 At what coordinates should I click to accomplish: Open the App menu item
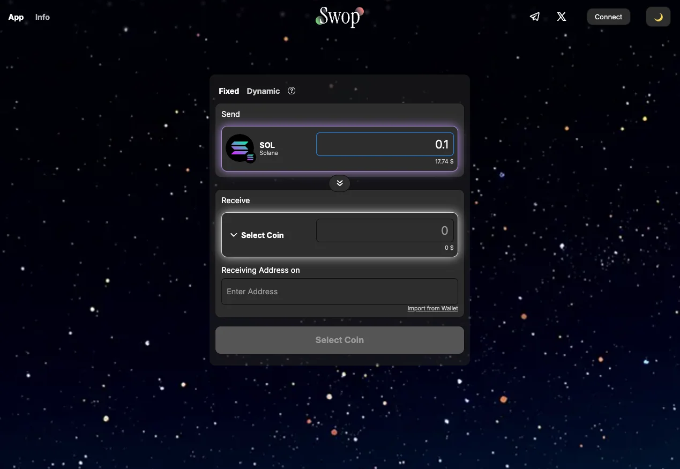point(16,17)
